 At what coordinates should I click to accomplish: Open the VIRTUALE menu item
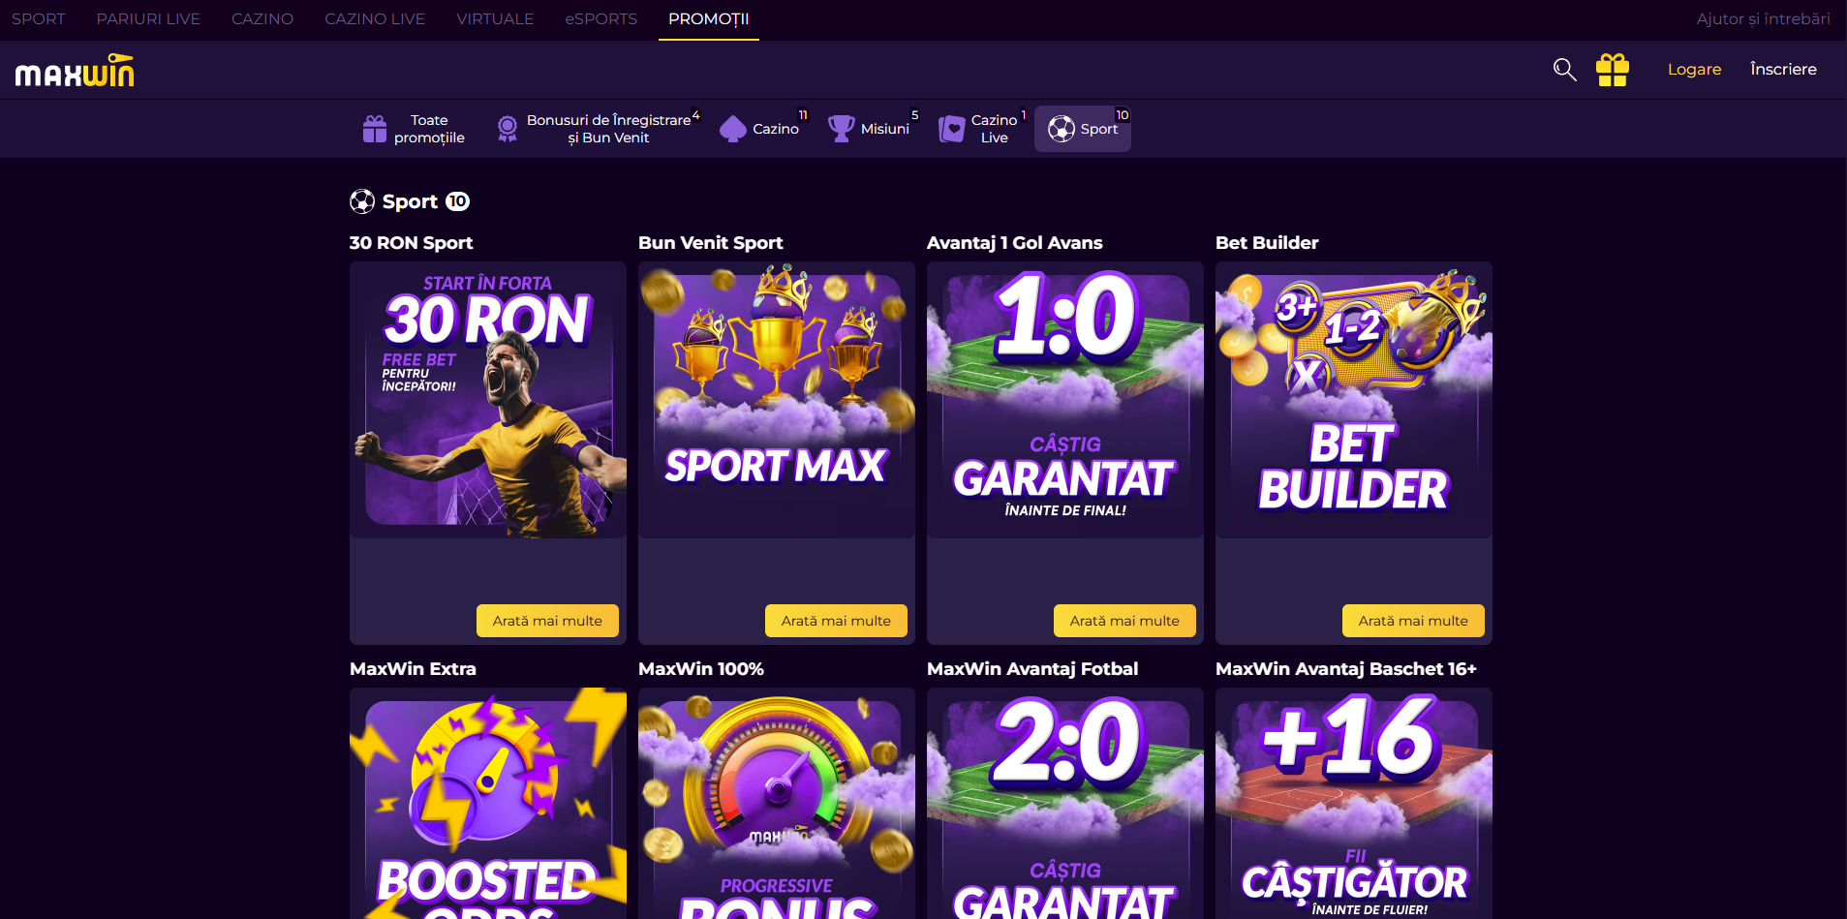[495, 19]
